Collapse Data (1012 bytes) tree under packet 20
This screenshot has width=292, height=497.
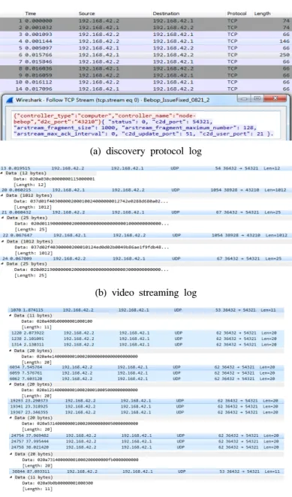(x=3, y=195)
